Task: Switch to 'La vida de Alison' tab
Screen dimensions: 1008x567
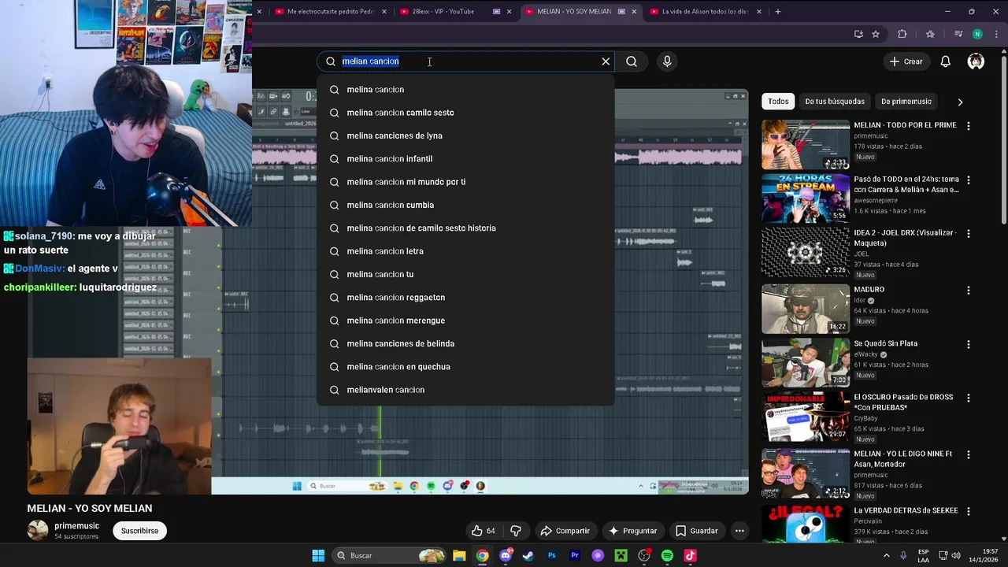Action: [705, 12]
